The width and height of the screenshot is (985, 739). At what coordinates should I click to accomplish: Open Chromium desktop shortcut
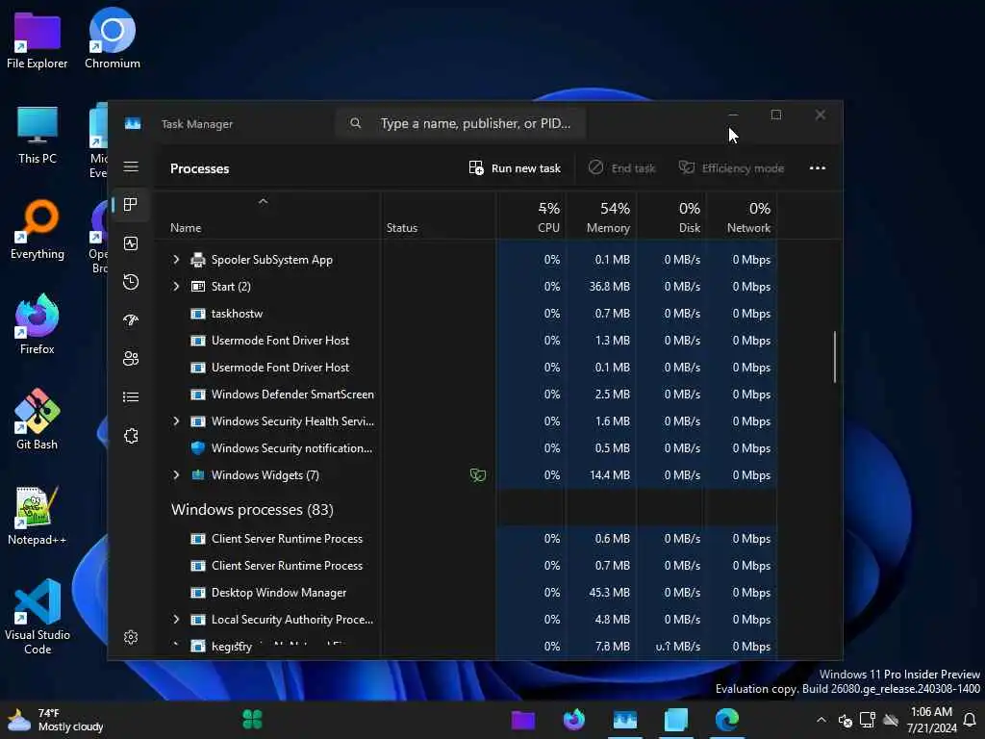[113, 40]
